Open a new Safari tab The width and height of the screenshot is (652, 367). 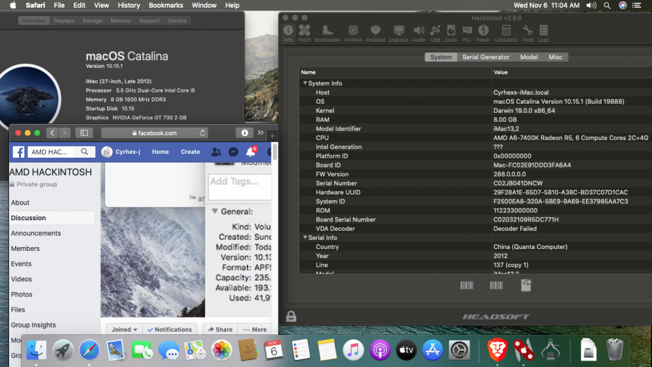point(272,136)
